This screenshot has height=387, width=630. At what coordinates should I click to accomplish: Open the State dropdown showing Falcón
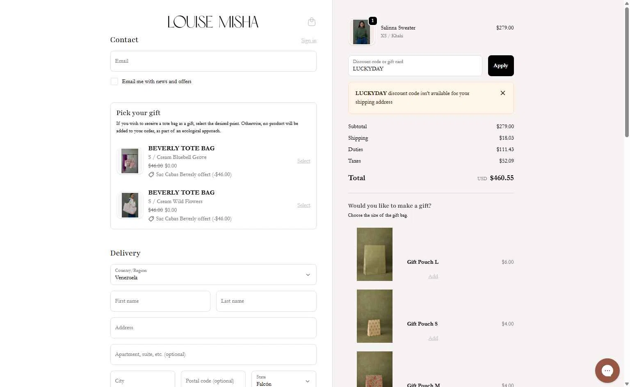284,381
